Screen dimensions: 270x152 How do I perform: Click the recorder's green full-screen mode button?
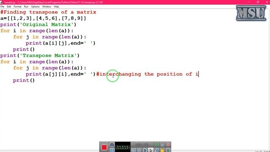(x=157, y=144)
